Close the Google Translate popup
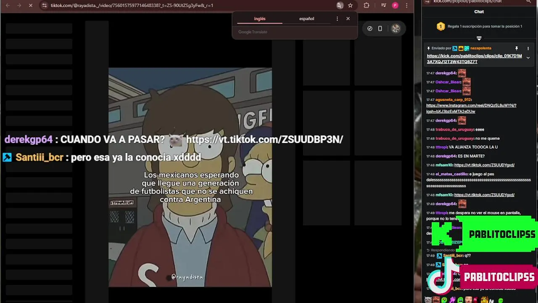The height and width of the screenshot is (303, 538). pos(348,19)
